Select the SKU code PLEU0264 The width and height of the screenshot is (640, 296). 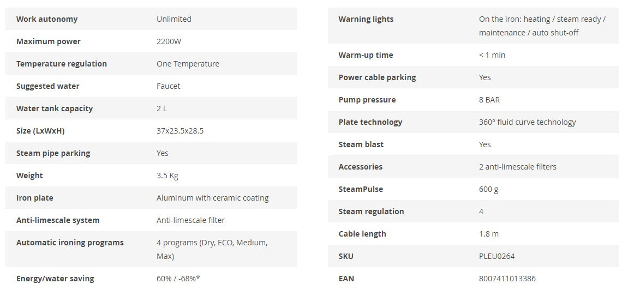click(x=497, y=256)
